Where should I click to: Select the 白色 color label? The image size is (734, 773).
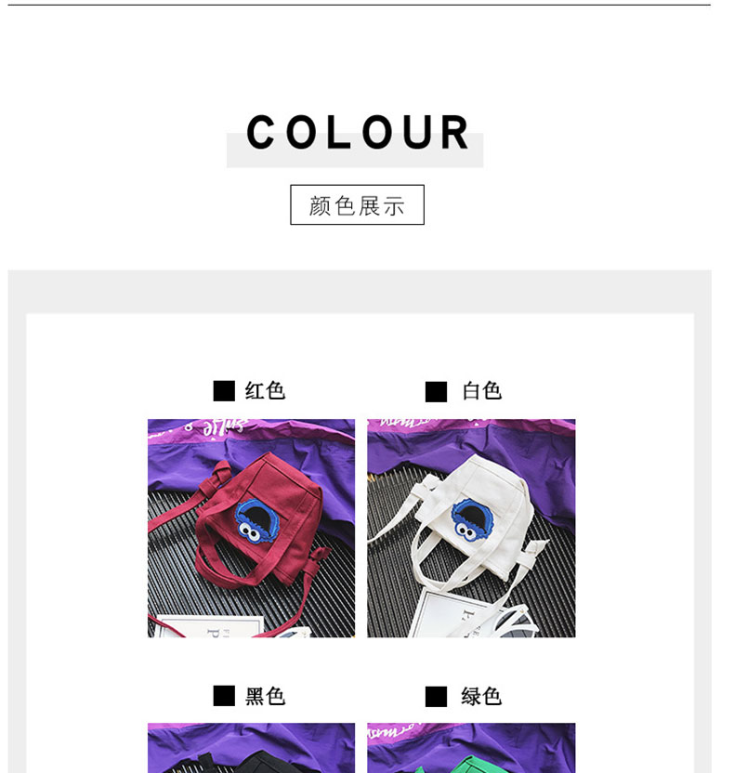coord(481,391)
